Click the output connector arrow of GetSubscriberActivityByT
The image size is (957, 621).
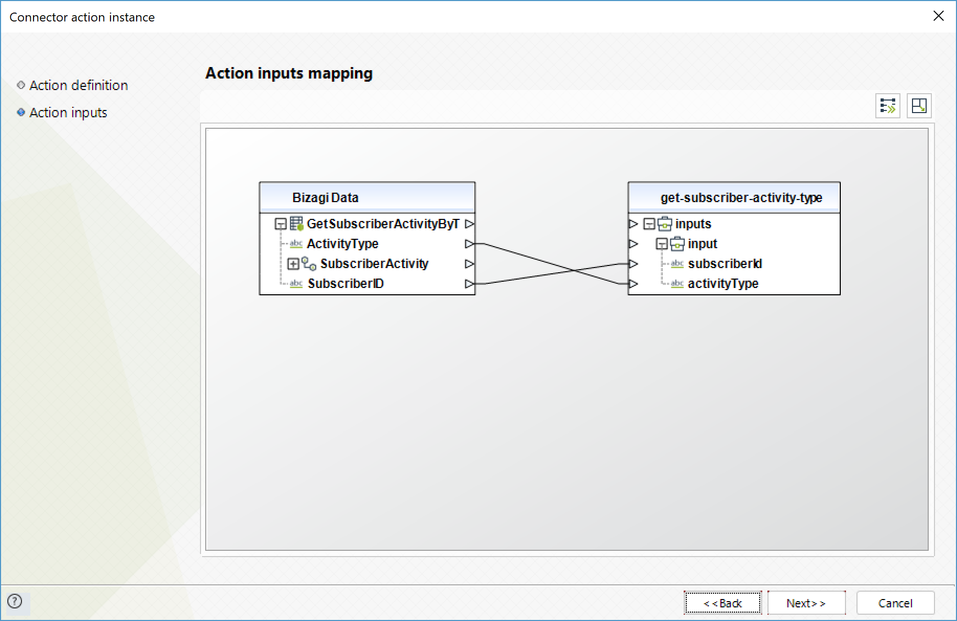pos(469,224)
